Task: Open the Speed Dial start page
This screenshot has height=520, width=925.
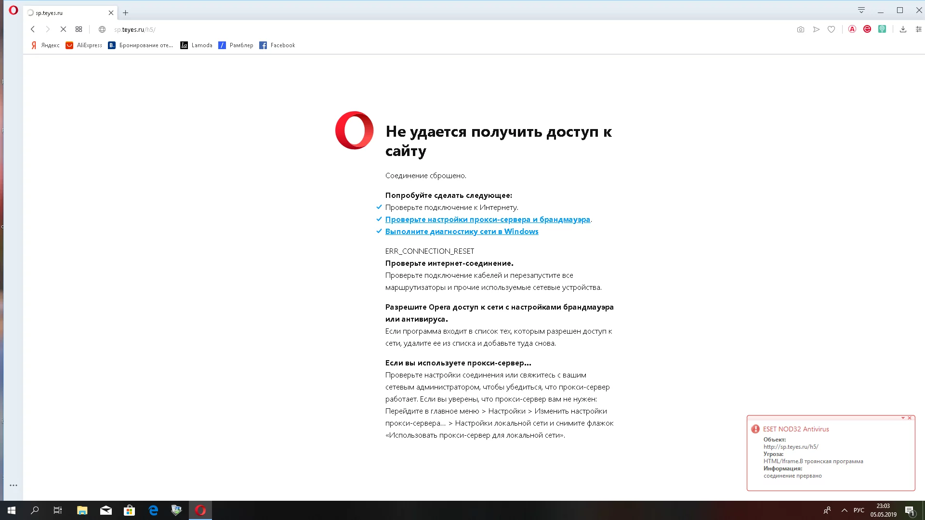Action: [79, 29]
